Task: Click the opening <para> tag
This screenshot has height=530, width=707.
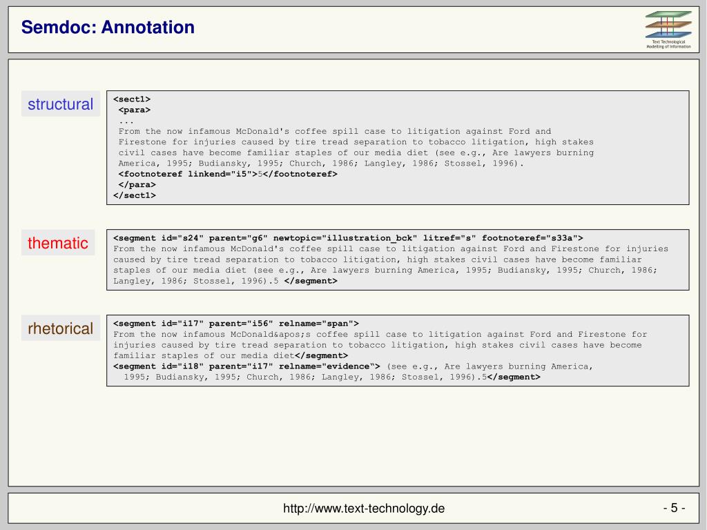Action: click(135, 110)
